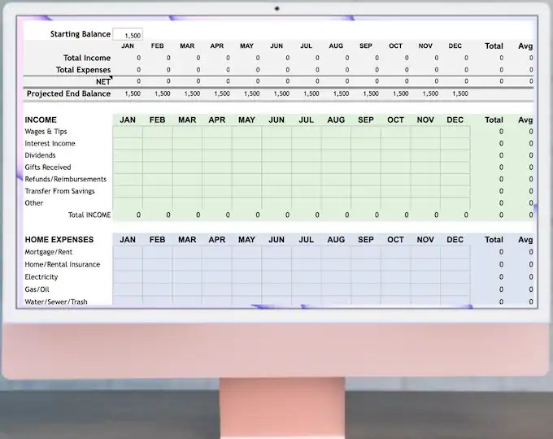553x439 pixels.
Task: Click DEC Projected End Balance value 1,500
Action: (x=460, y=93)
